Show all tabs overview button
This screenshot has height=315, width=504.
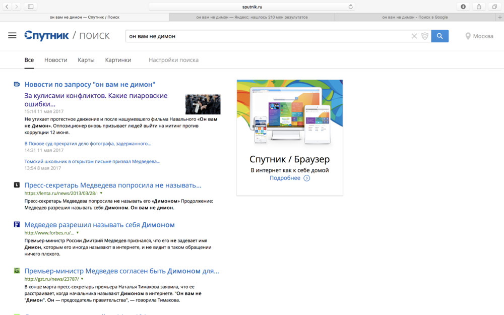[x=495, y=7]
